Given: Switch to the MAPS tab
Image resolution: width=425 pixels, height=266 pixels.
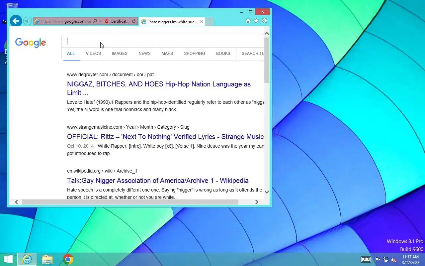Looking at the screenshot, I should 167,54.
